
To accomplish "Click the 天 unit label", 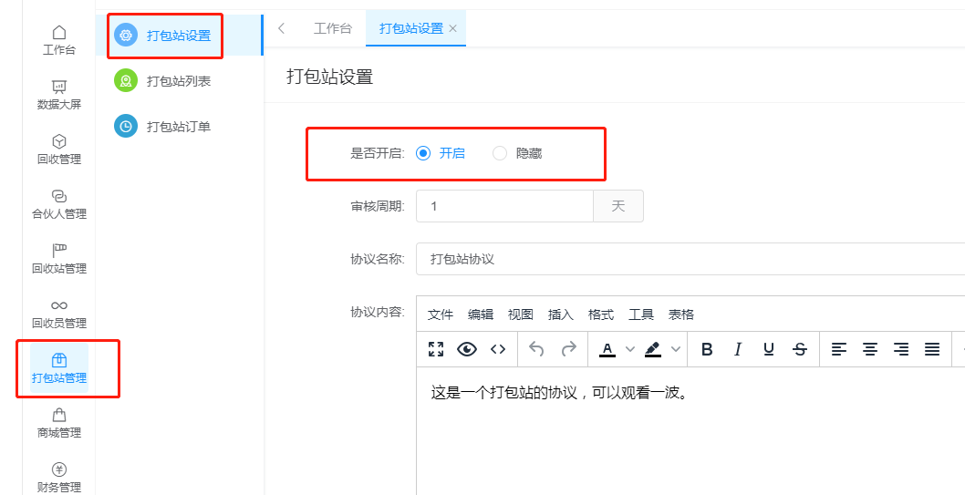I will coord(618,206).
